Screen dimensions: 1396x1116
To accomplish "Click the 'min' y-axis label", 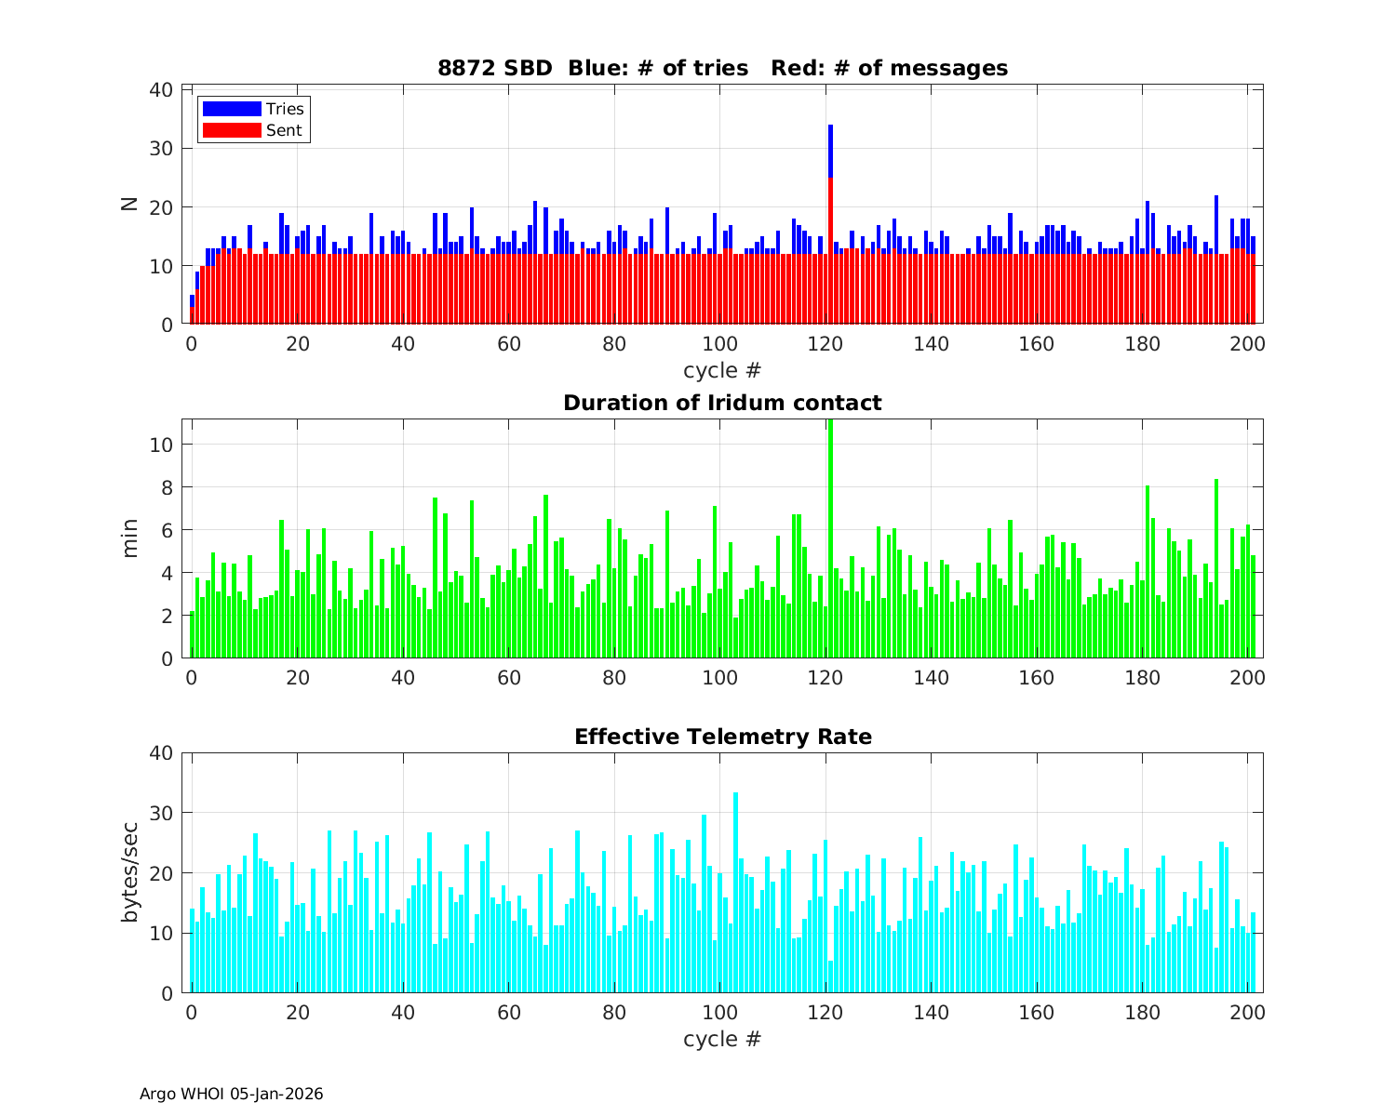I will 130,538.
